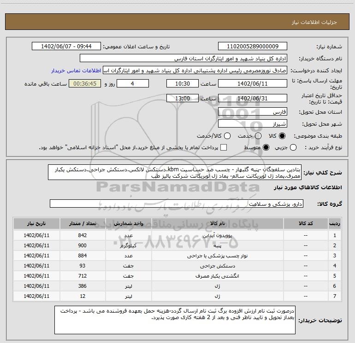Click the request creator name field
355x343 pixels.
click(x=195, y=70)
